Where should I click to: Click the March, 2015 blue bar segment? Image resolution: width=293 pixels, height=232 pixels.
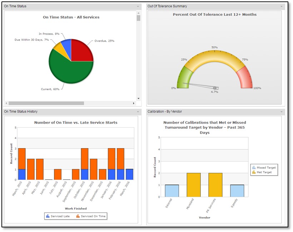22,174
